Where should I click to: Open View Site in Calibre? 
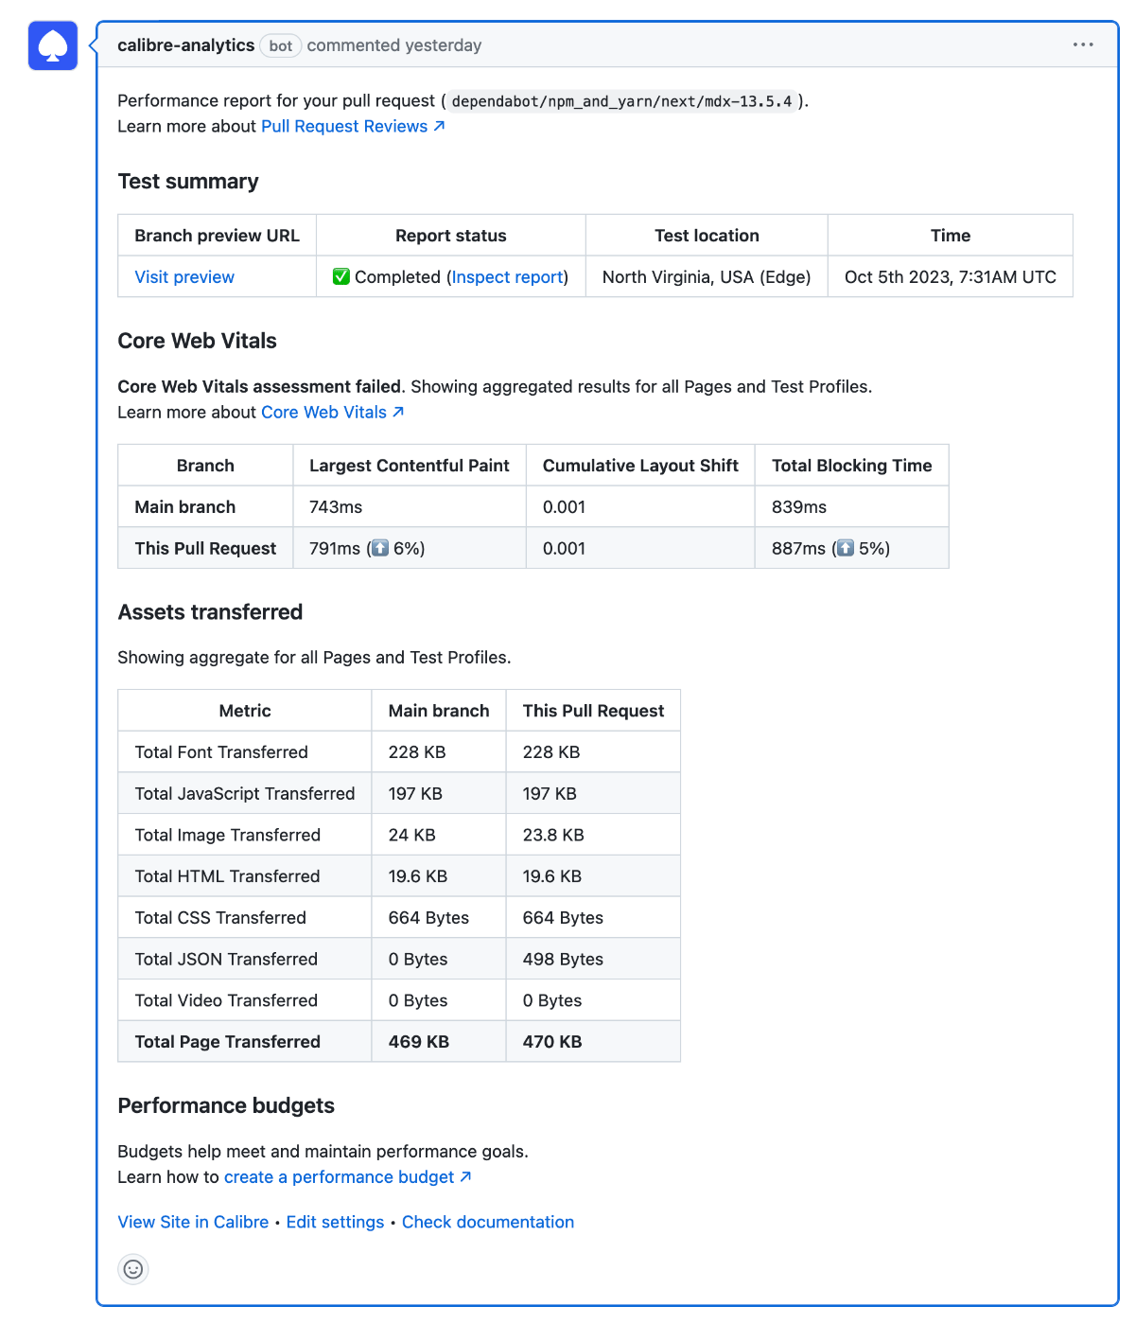tap(192, 1222)
